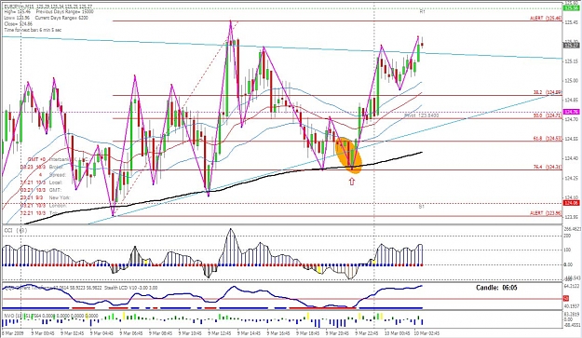Click the '10 Mar 02:45' time axis label
Viewport: 582px width, 338px height.
point(426,332)
